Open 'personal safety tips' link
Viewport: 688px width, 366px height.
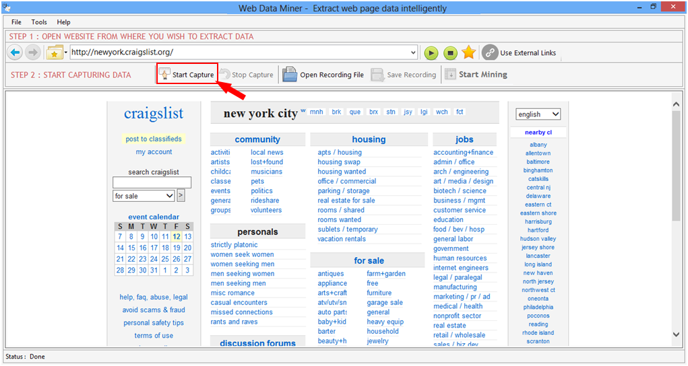click(x=154, y=323)
